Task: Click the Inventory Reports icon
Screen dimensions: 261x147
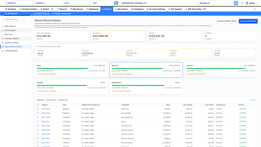Action: [x=2, y=38]
